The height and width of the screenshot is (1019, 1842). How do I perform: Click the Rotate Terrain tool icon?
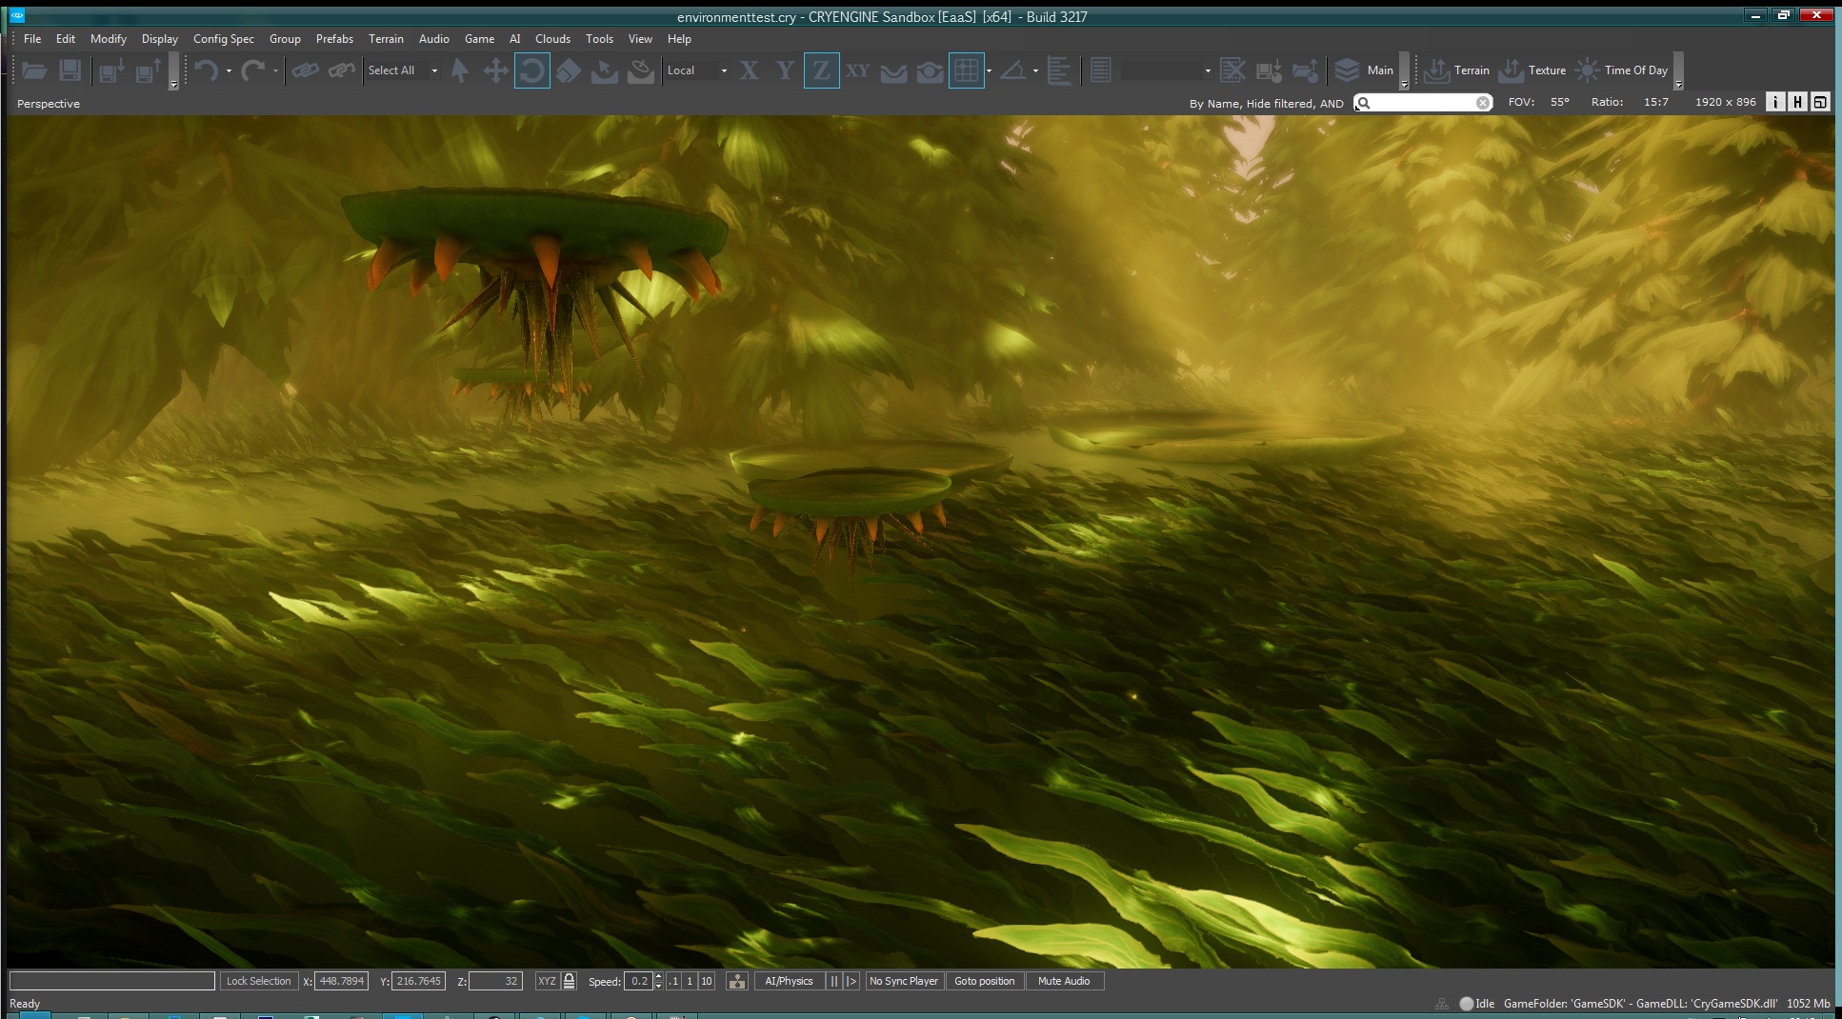pyautogui.click(x=640, y=70)
